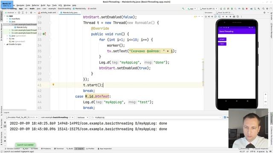Select MainActivity in project tree
This screenshot has width=273, height=153.
(21, 27)
